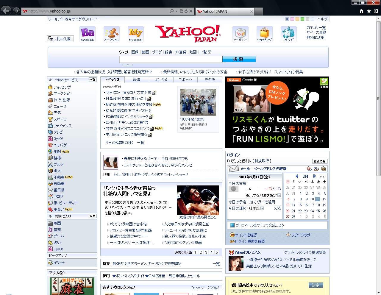This screenshot has height=295, width=381.
Task: Open the header Shopping bag icon
Action: point(265,34)
